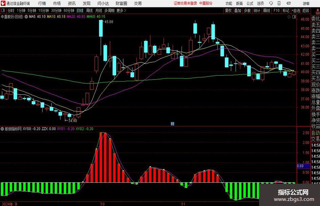Click the 统计 statistics button
Image resolution: width=320 pixels, height=206 pixels.
click(x=257, y=10)
